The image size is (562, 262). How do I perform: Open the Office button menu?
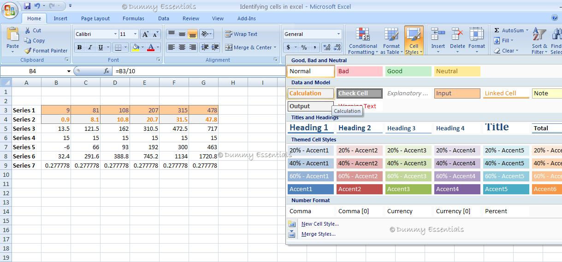point(9,10)
